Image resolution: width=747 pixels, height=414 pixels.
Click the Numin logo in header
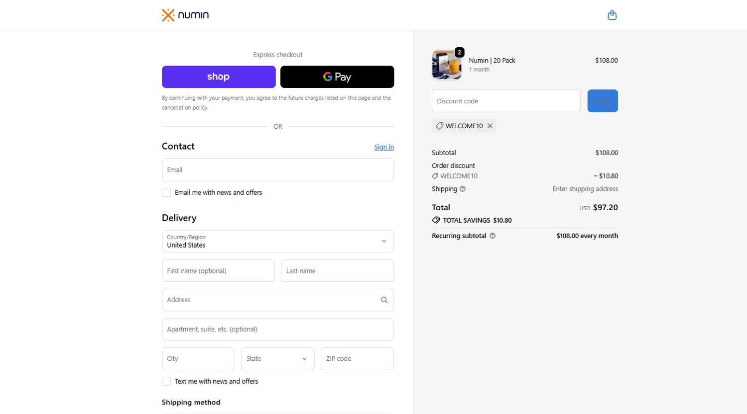185,15
